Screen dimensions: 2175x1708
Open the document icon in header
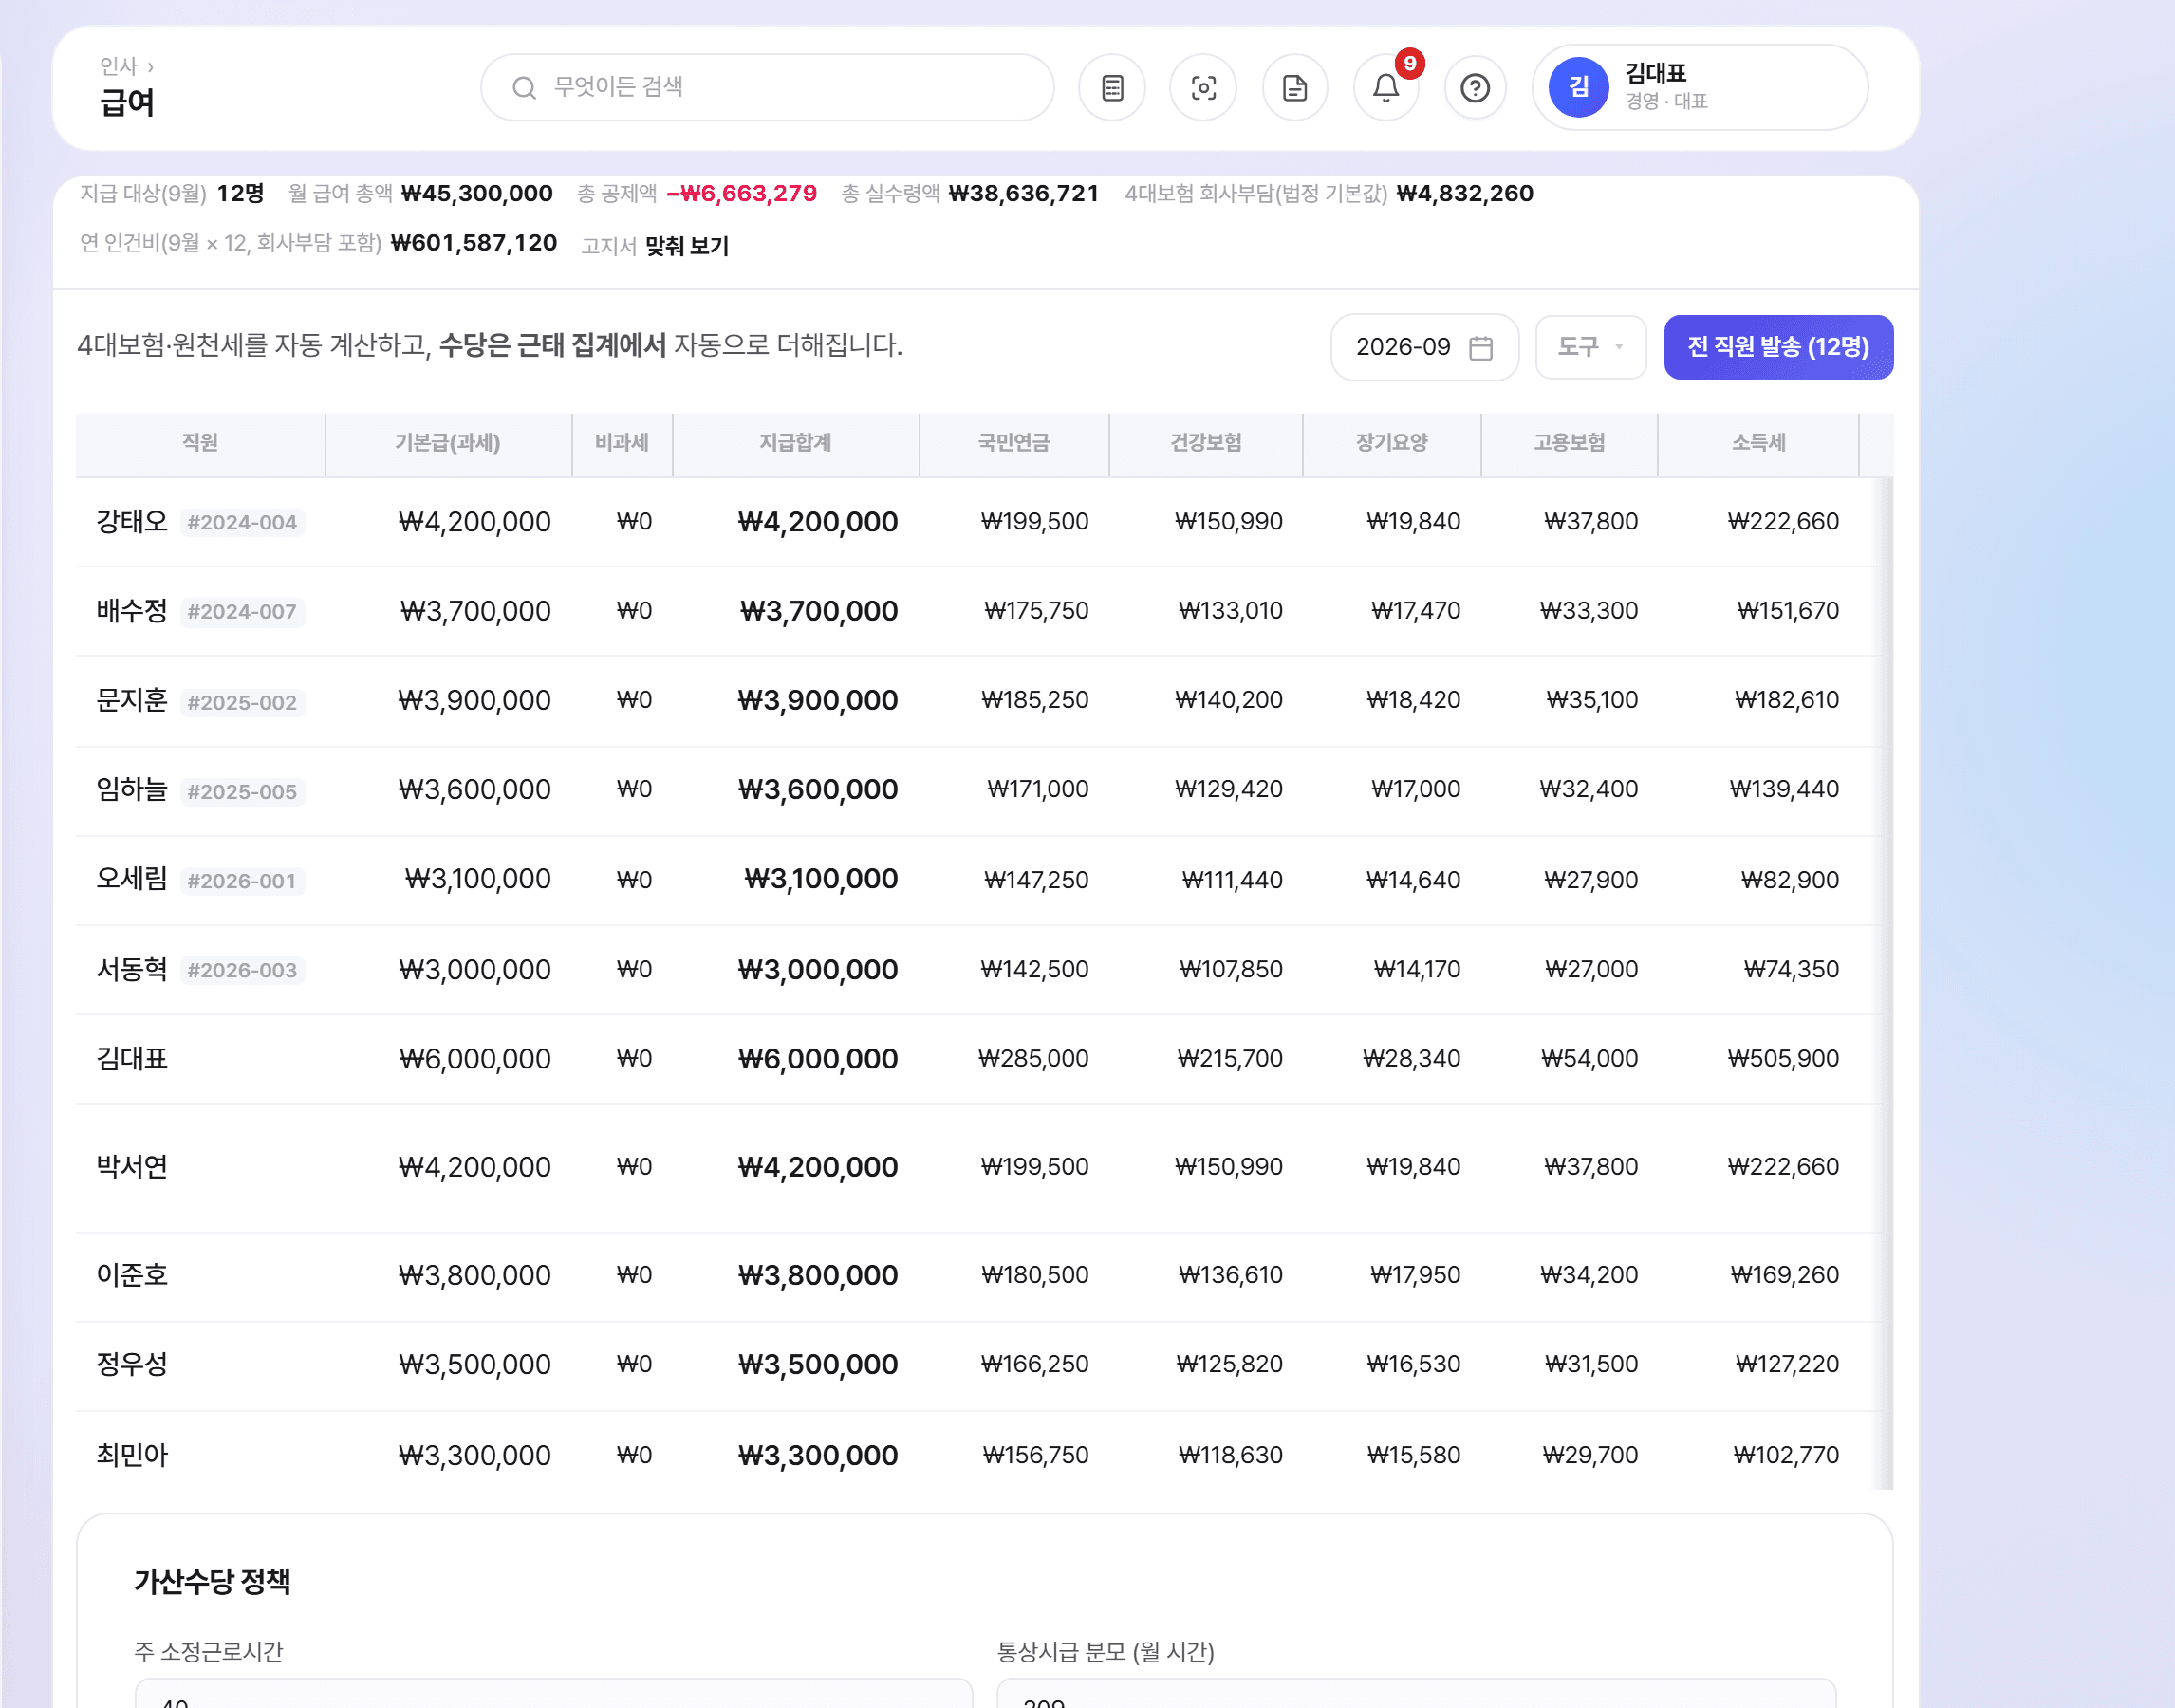(1295, 88)
